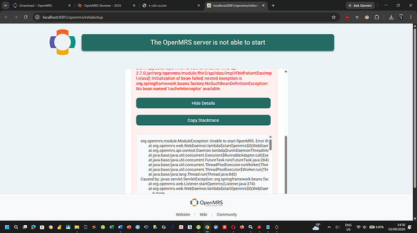Screen dimensions: 417x233
Task: Open the notifications bell icon
Action: tap(410, 227)
